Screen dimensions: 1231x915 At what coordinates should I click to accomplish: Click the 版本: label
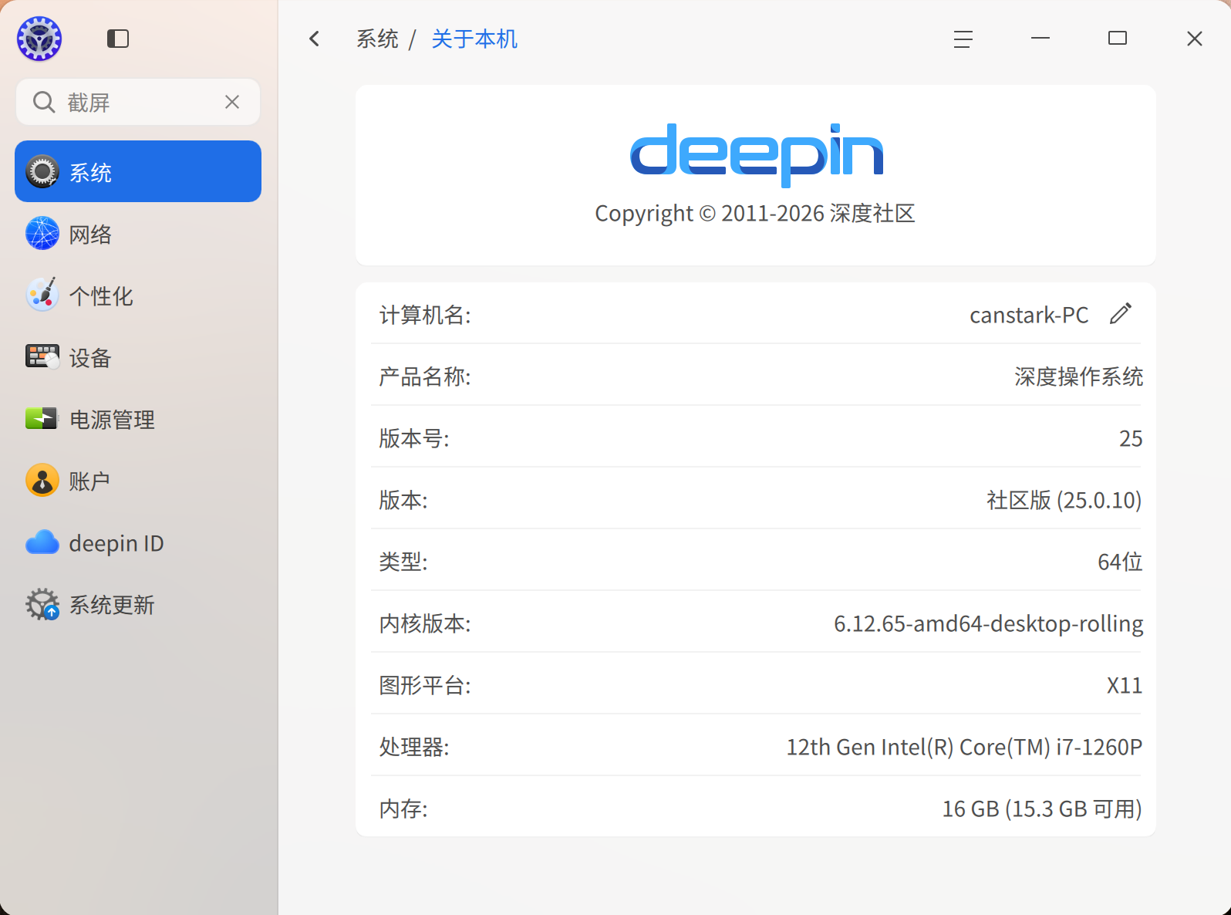click(403, 500)
